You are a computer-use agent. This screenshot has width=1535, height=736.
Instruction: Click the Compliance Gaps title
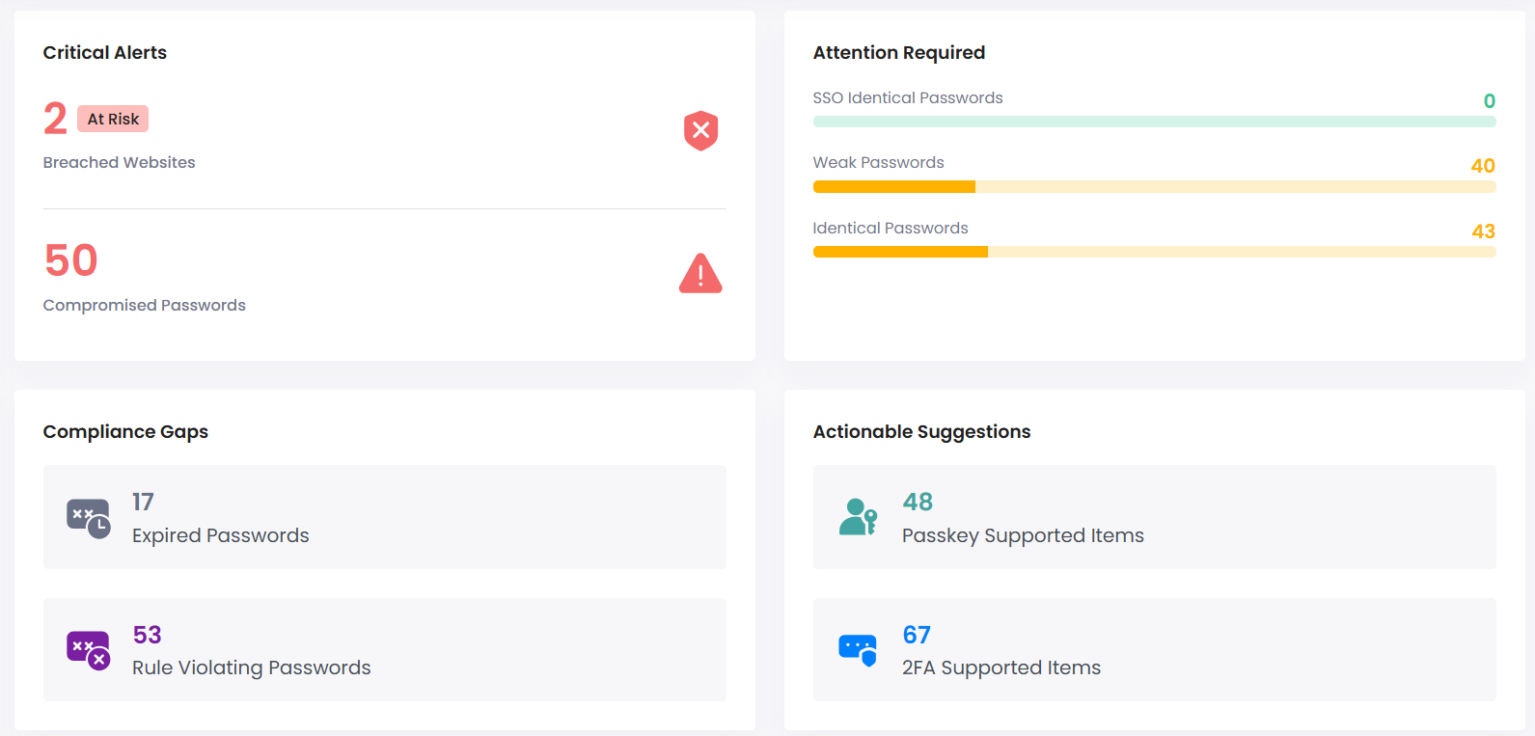(x=125, y=431)
